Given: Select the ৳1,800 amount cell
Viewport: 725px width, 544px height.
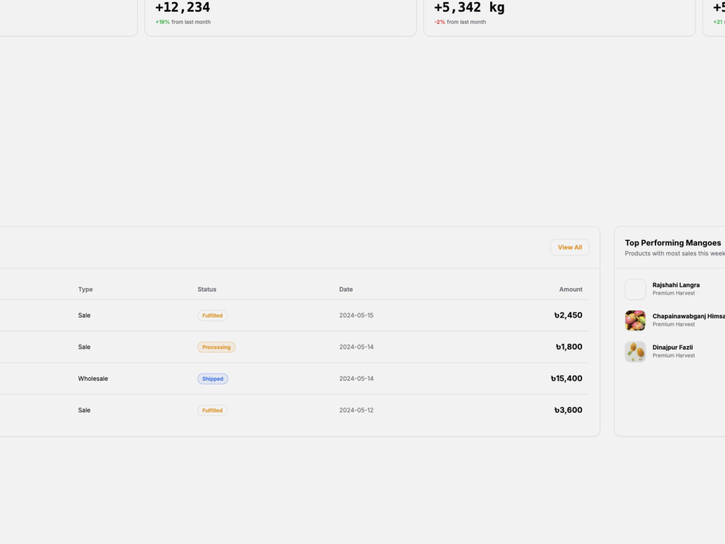Looking at the screenshot, I should point(568,347).
